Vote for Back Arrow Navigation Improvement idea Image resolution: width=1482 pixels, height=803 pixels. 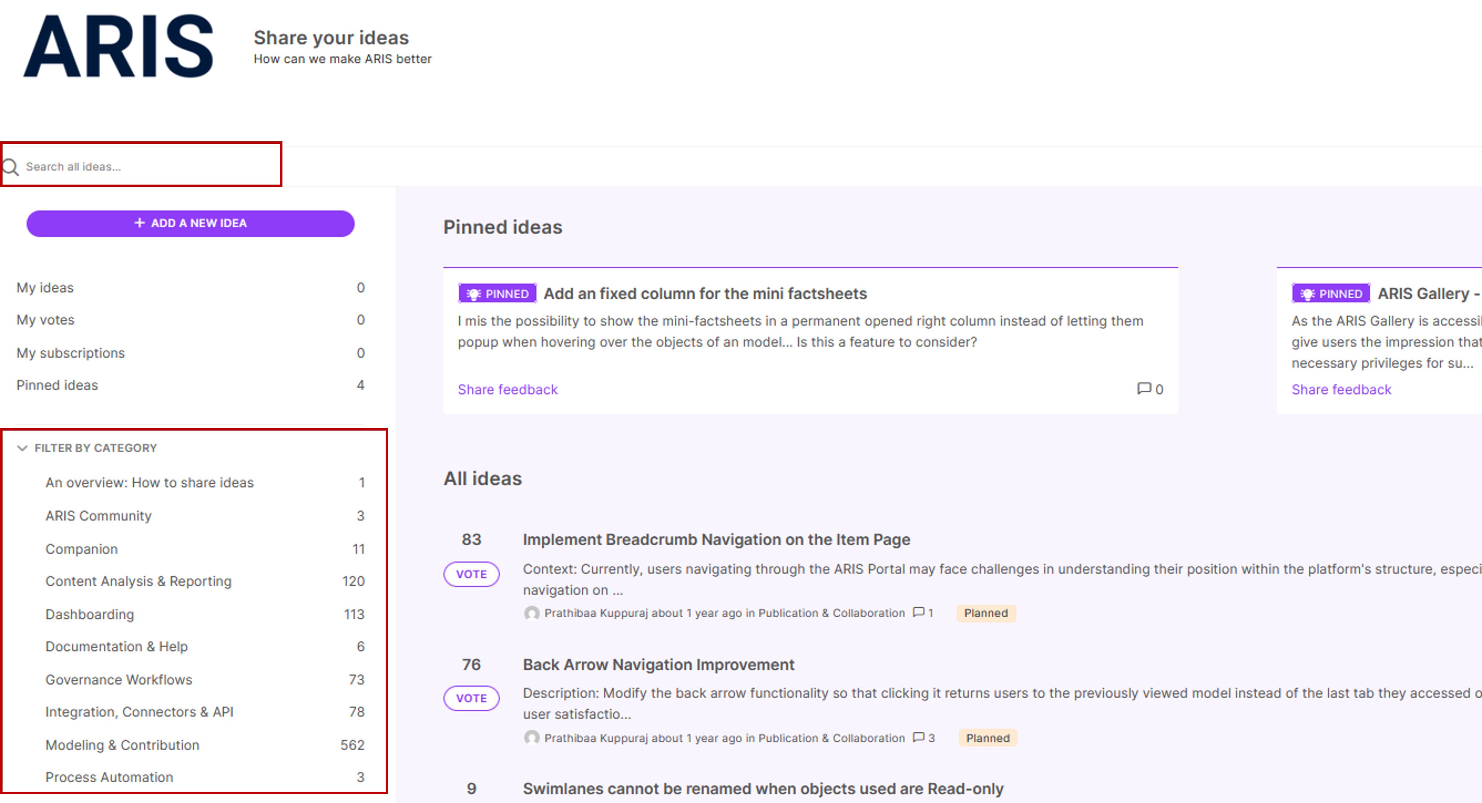click(471, 698)
